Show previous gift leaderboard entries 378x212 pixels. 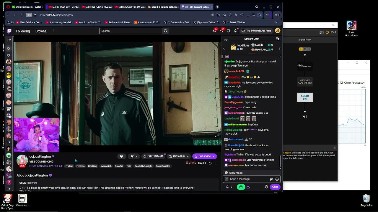click(224, 49)
